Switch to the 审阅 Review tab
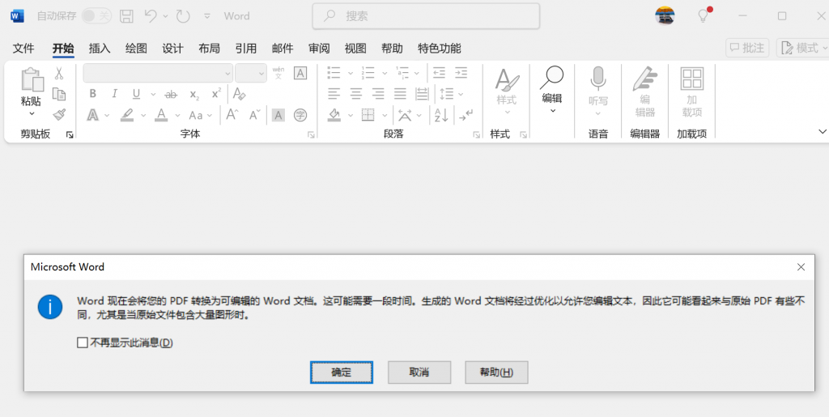This screenshot has height=417, width=829. pyautogui.click(x=319, y=49)
